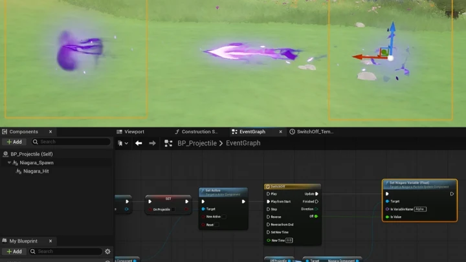Click the Set Active output execution pin

tap(243, 202)
